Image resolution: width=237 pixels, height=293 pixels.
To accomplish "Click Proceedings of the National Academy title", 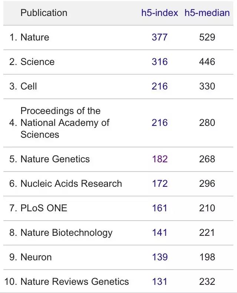I will [65, 123].
